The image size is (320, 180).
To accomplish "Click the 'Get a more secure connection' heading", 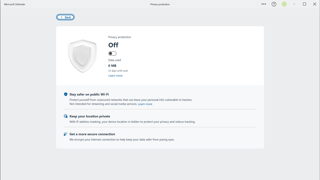I will point(92,134).
